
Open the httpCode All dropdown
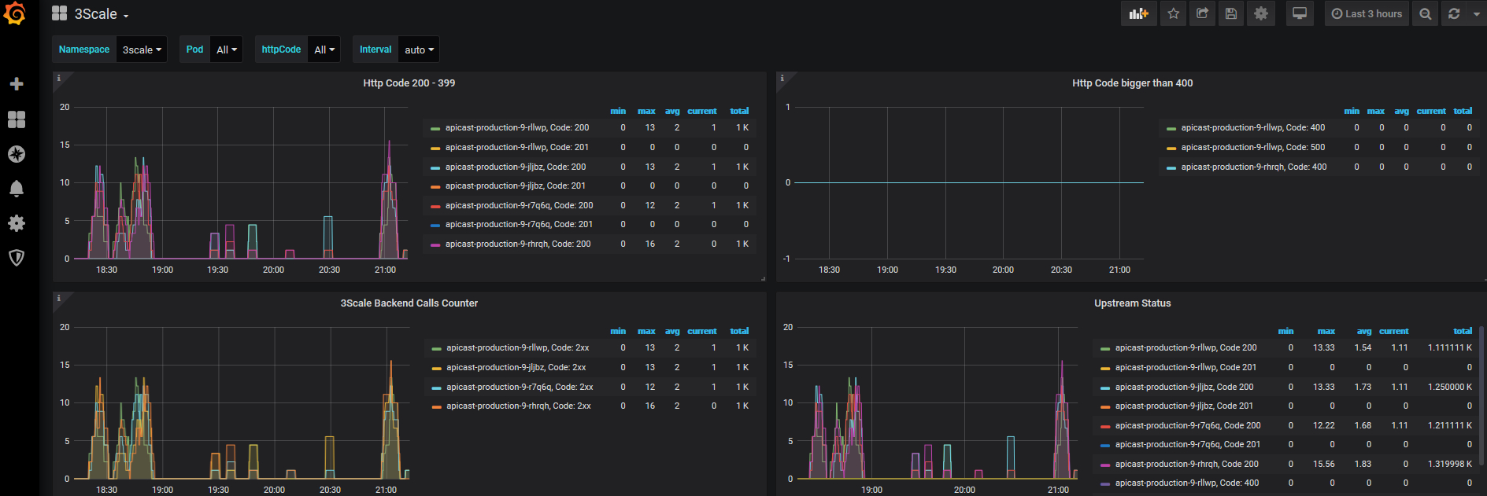tap(324, 50)
